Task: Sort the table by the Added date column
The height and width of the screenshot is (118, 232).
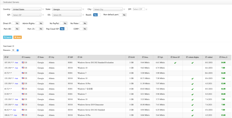Action: click(x=208, y=57)
